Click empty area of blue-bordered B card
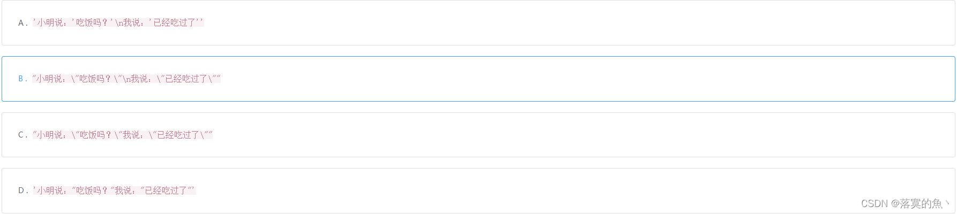The width and height of the screenshot is (957, 214). (536, 79)
